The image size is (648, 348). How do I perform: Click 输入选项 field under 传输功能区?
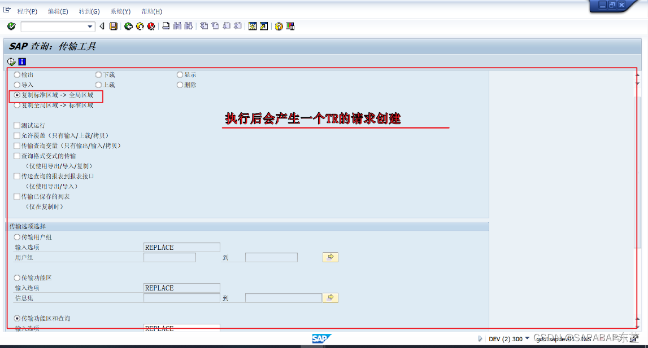tap(182, 288)
